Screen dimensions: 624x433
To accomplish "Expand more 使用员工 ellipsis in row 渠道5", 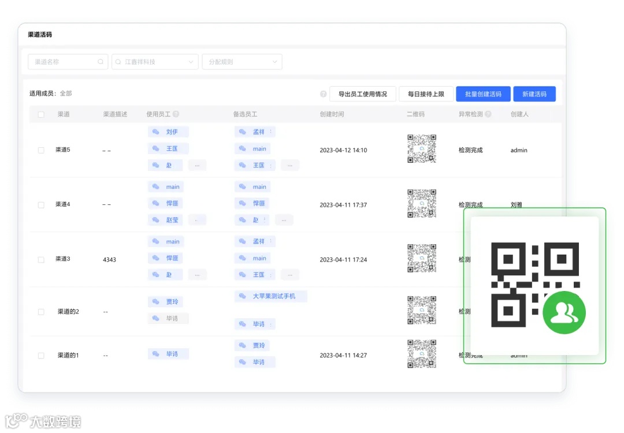I will coord(197,165).
